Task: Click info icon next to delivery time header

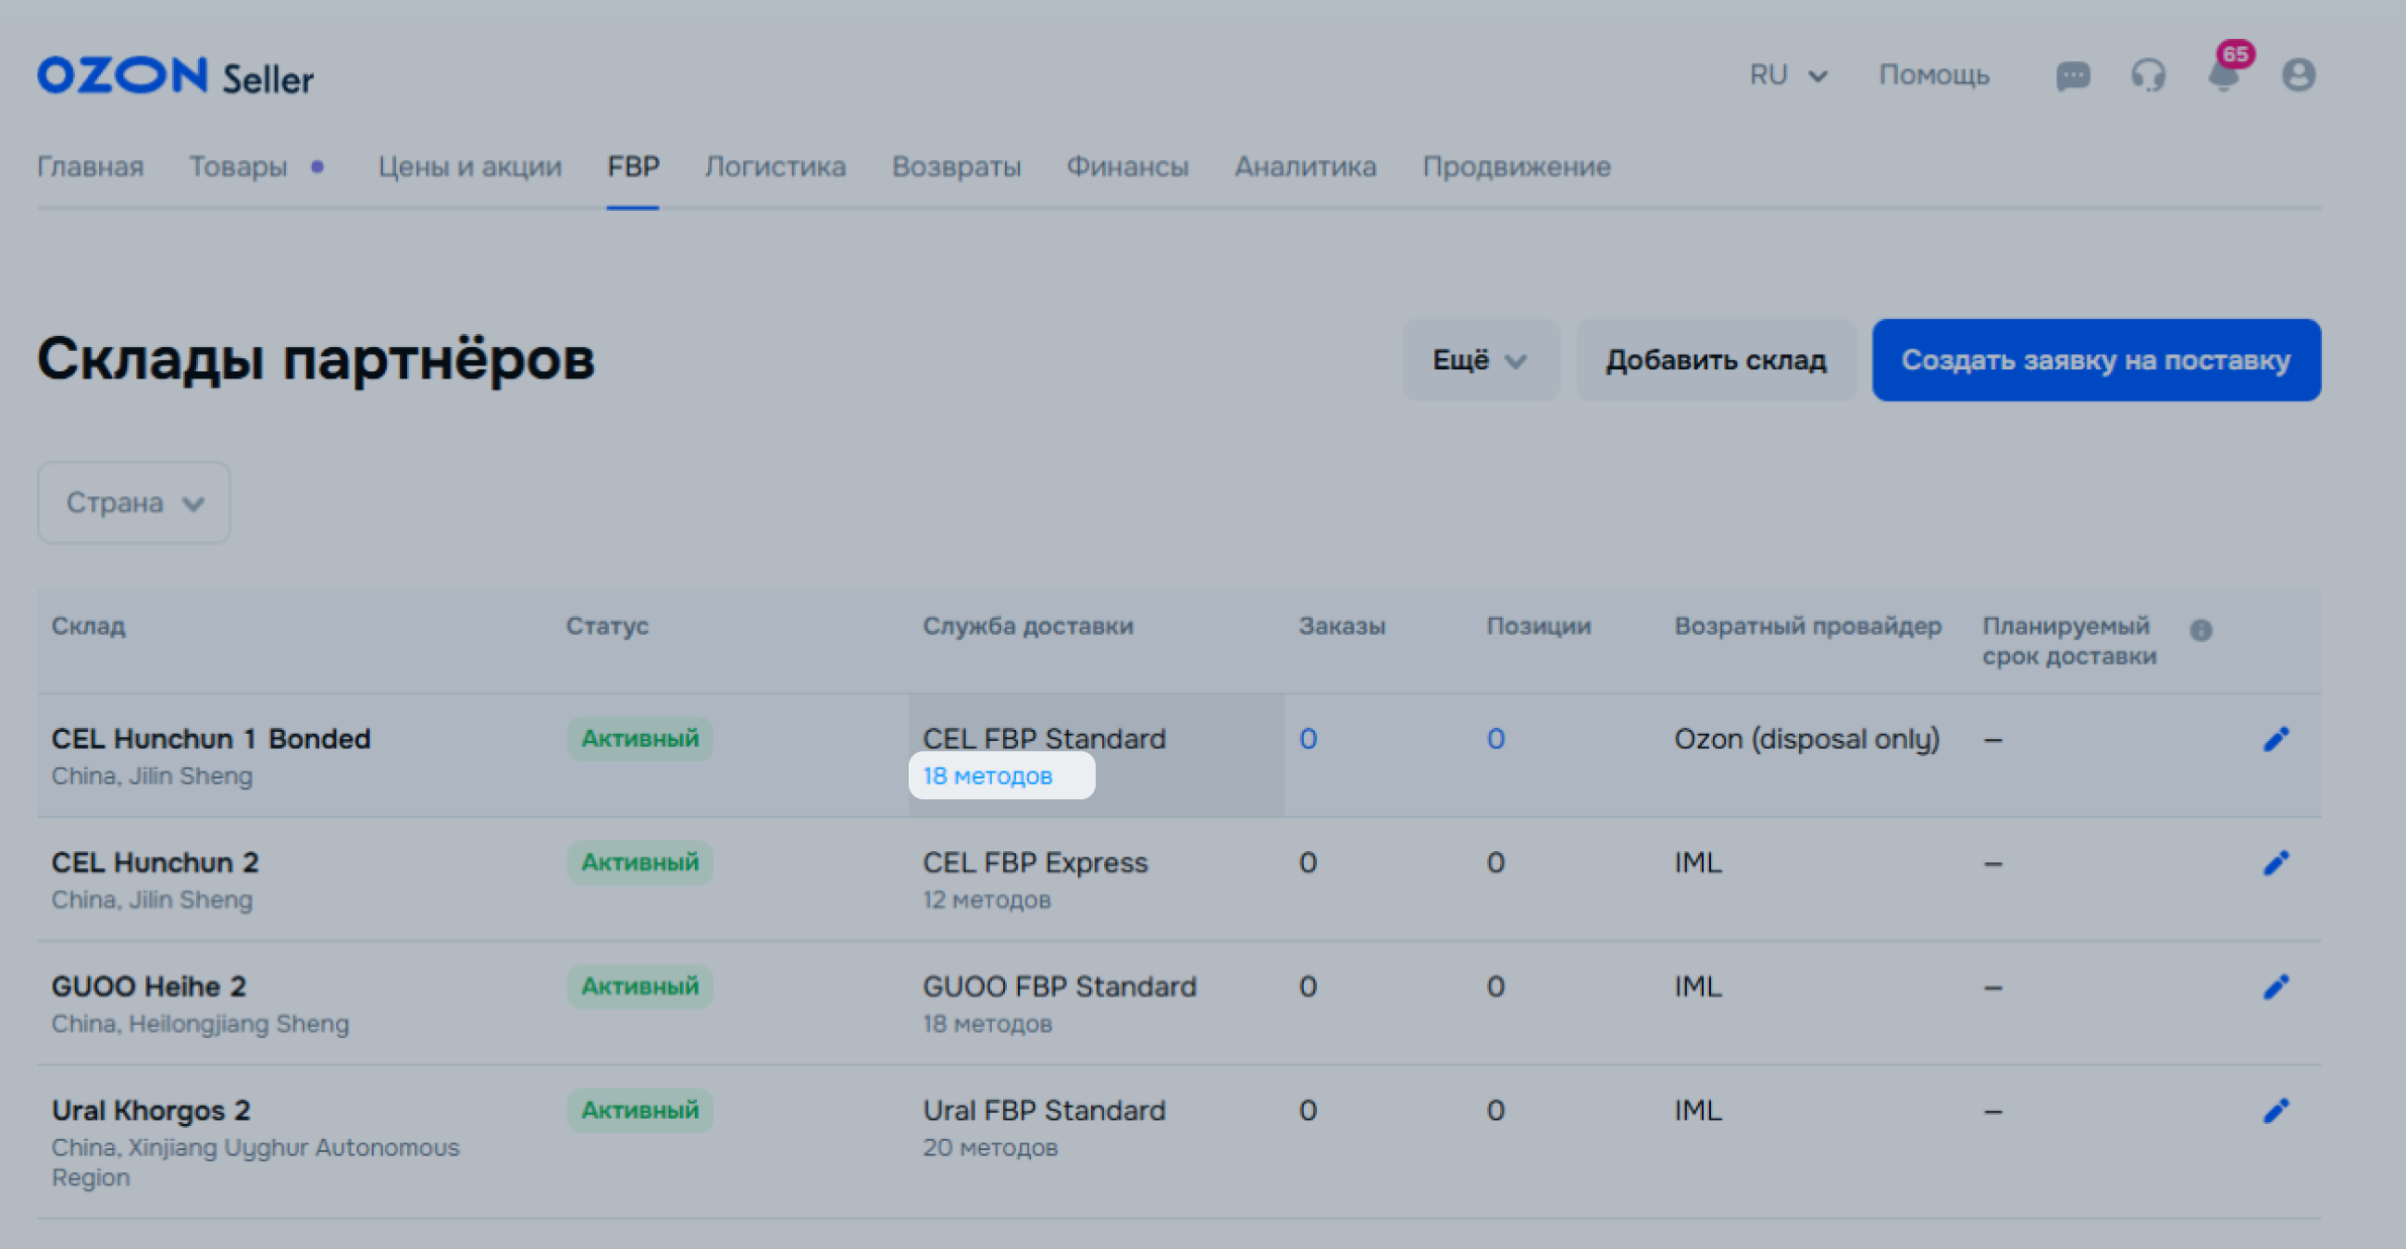Action: coord(2201,630)
